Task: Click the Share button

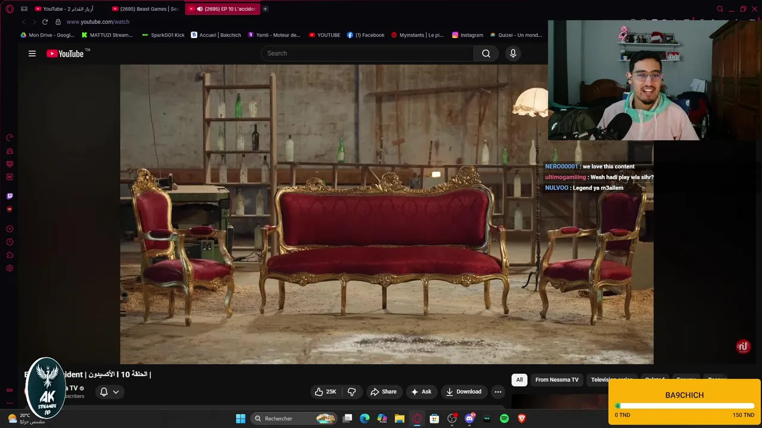Action: [383, 392]
